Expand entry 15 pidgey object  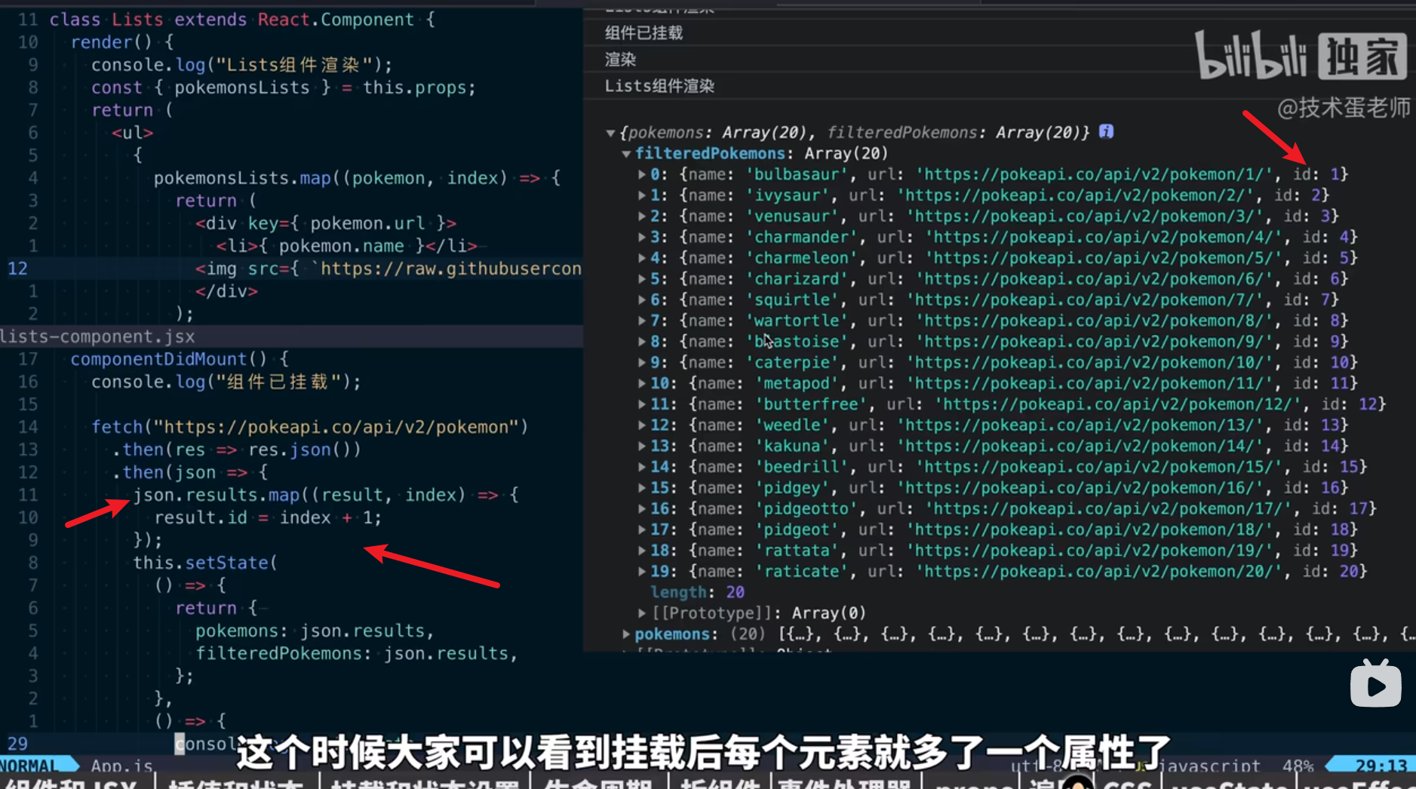click(642, 489)
